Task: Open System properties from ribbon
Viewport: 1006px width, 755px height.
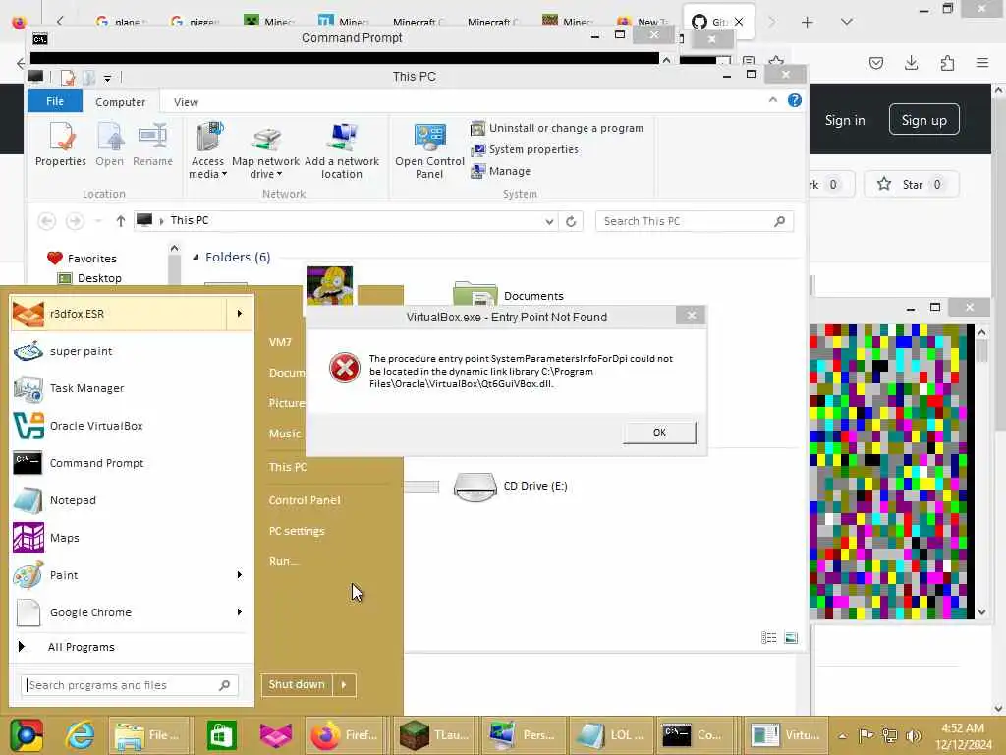Action: (525, 149)
